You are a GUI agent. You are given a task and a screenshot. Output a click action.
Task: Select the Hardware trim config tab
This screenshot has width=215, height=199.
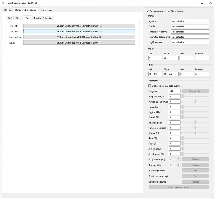[x=25, y=10]
